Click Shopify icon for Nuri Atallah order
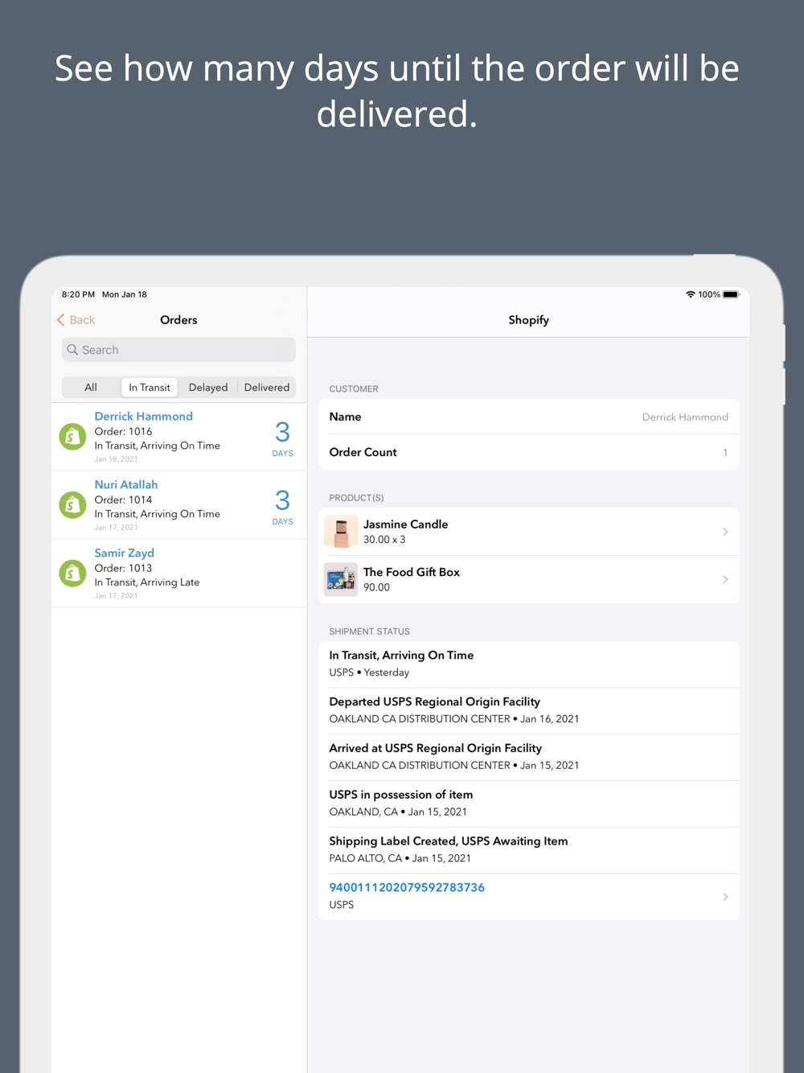The image size is (804, 1073). pyautogui.click(x=72, y=505)
